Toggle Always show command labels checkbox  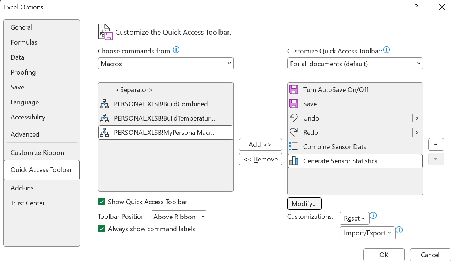[x=101, y=229]
